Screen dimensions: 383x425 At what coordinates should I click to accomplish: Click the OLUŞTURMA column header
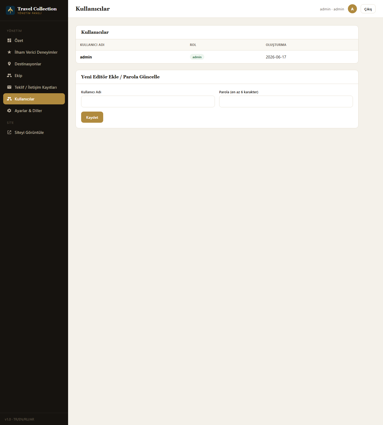tap(276, 45)
